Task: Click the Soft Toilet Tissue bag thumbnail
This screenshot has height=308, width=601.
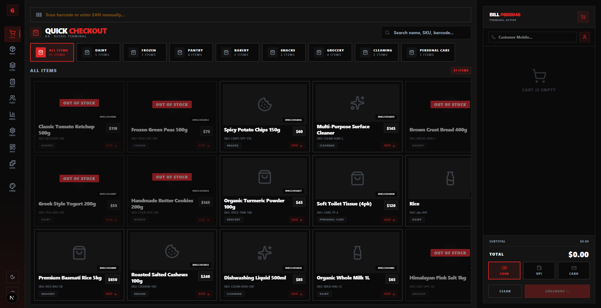Action: [358, 178]
